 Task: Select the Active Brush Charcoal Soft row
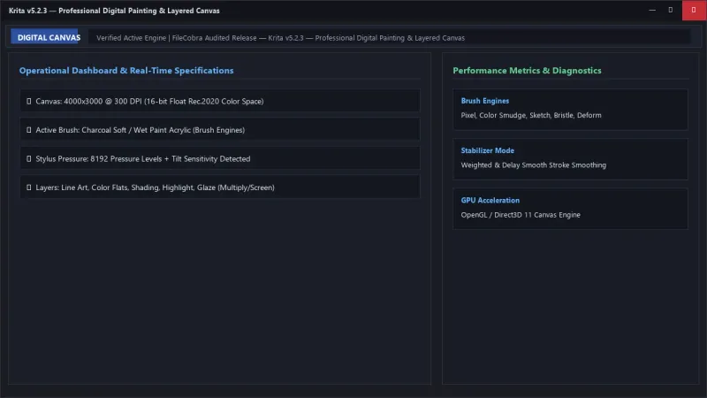pyautogui.click(x=220, y=129)
